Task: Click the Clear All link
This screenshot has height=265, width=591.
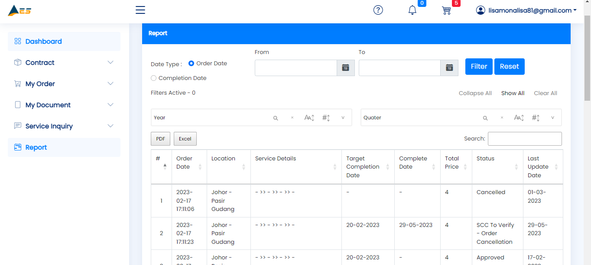Action: click(546, 93)
